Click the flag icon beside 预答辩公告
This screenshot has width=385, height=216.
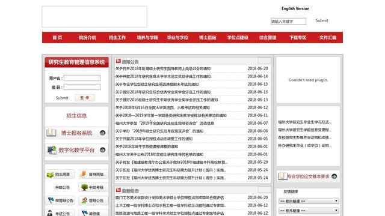click(51, 200)
